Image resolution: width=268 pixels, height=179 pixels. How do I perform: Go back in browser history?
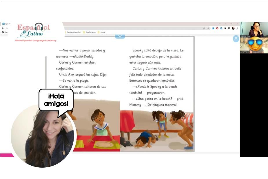click(3, 28)
